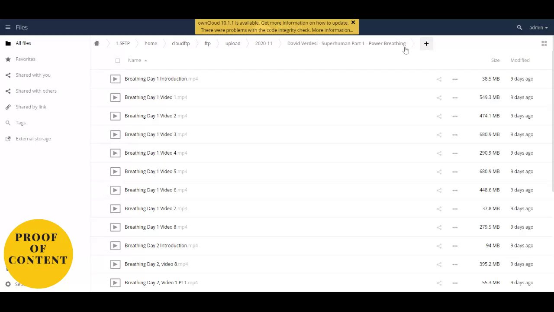Tick the select-all files checkbox

pyautogui.click(x=118, y=61)
